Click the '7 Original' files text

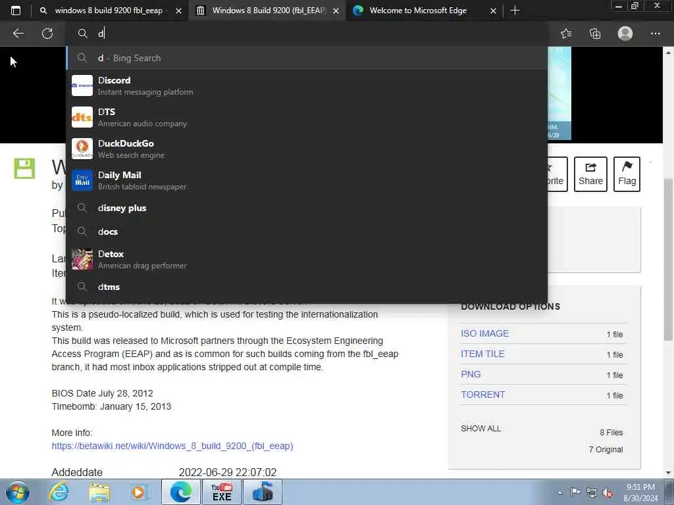[606, 449]
